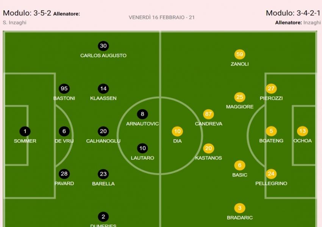Select Klaassen's number 14 marker

(103, 89)
